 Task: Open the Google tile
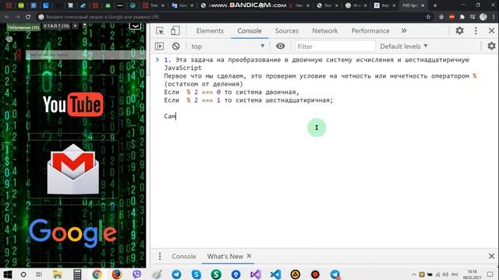click(x=73, y=233)
